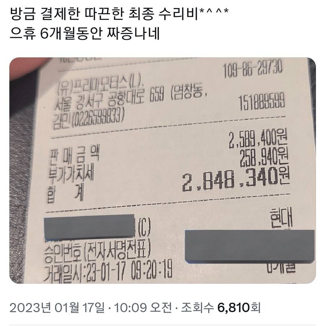Click the sale amount 2,589,400원

(258, 138)
